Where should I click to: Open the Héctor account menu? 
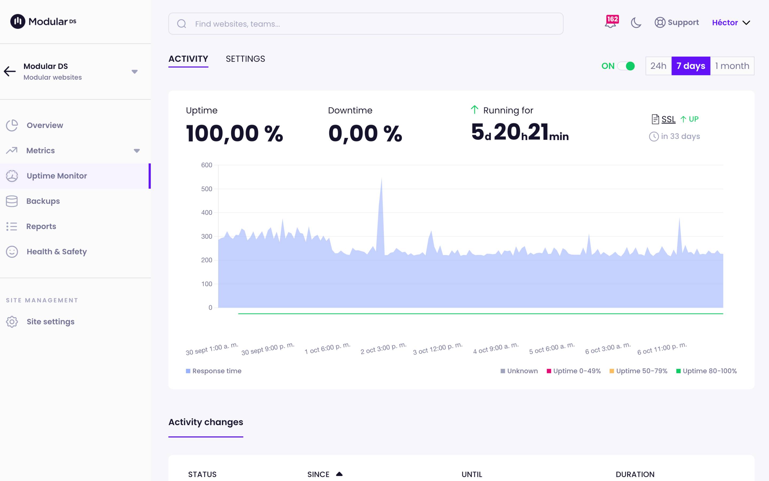point(731,22)
